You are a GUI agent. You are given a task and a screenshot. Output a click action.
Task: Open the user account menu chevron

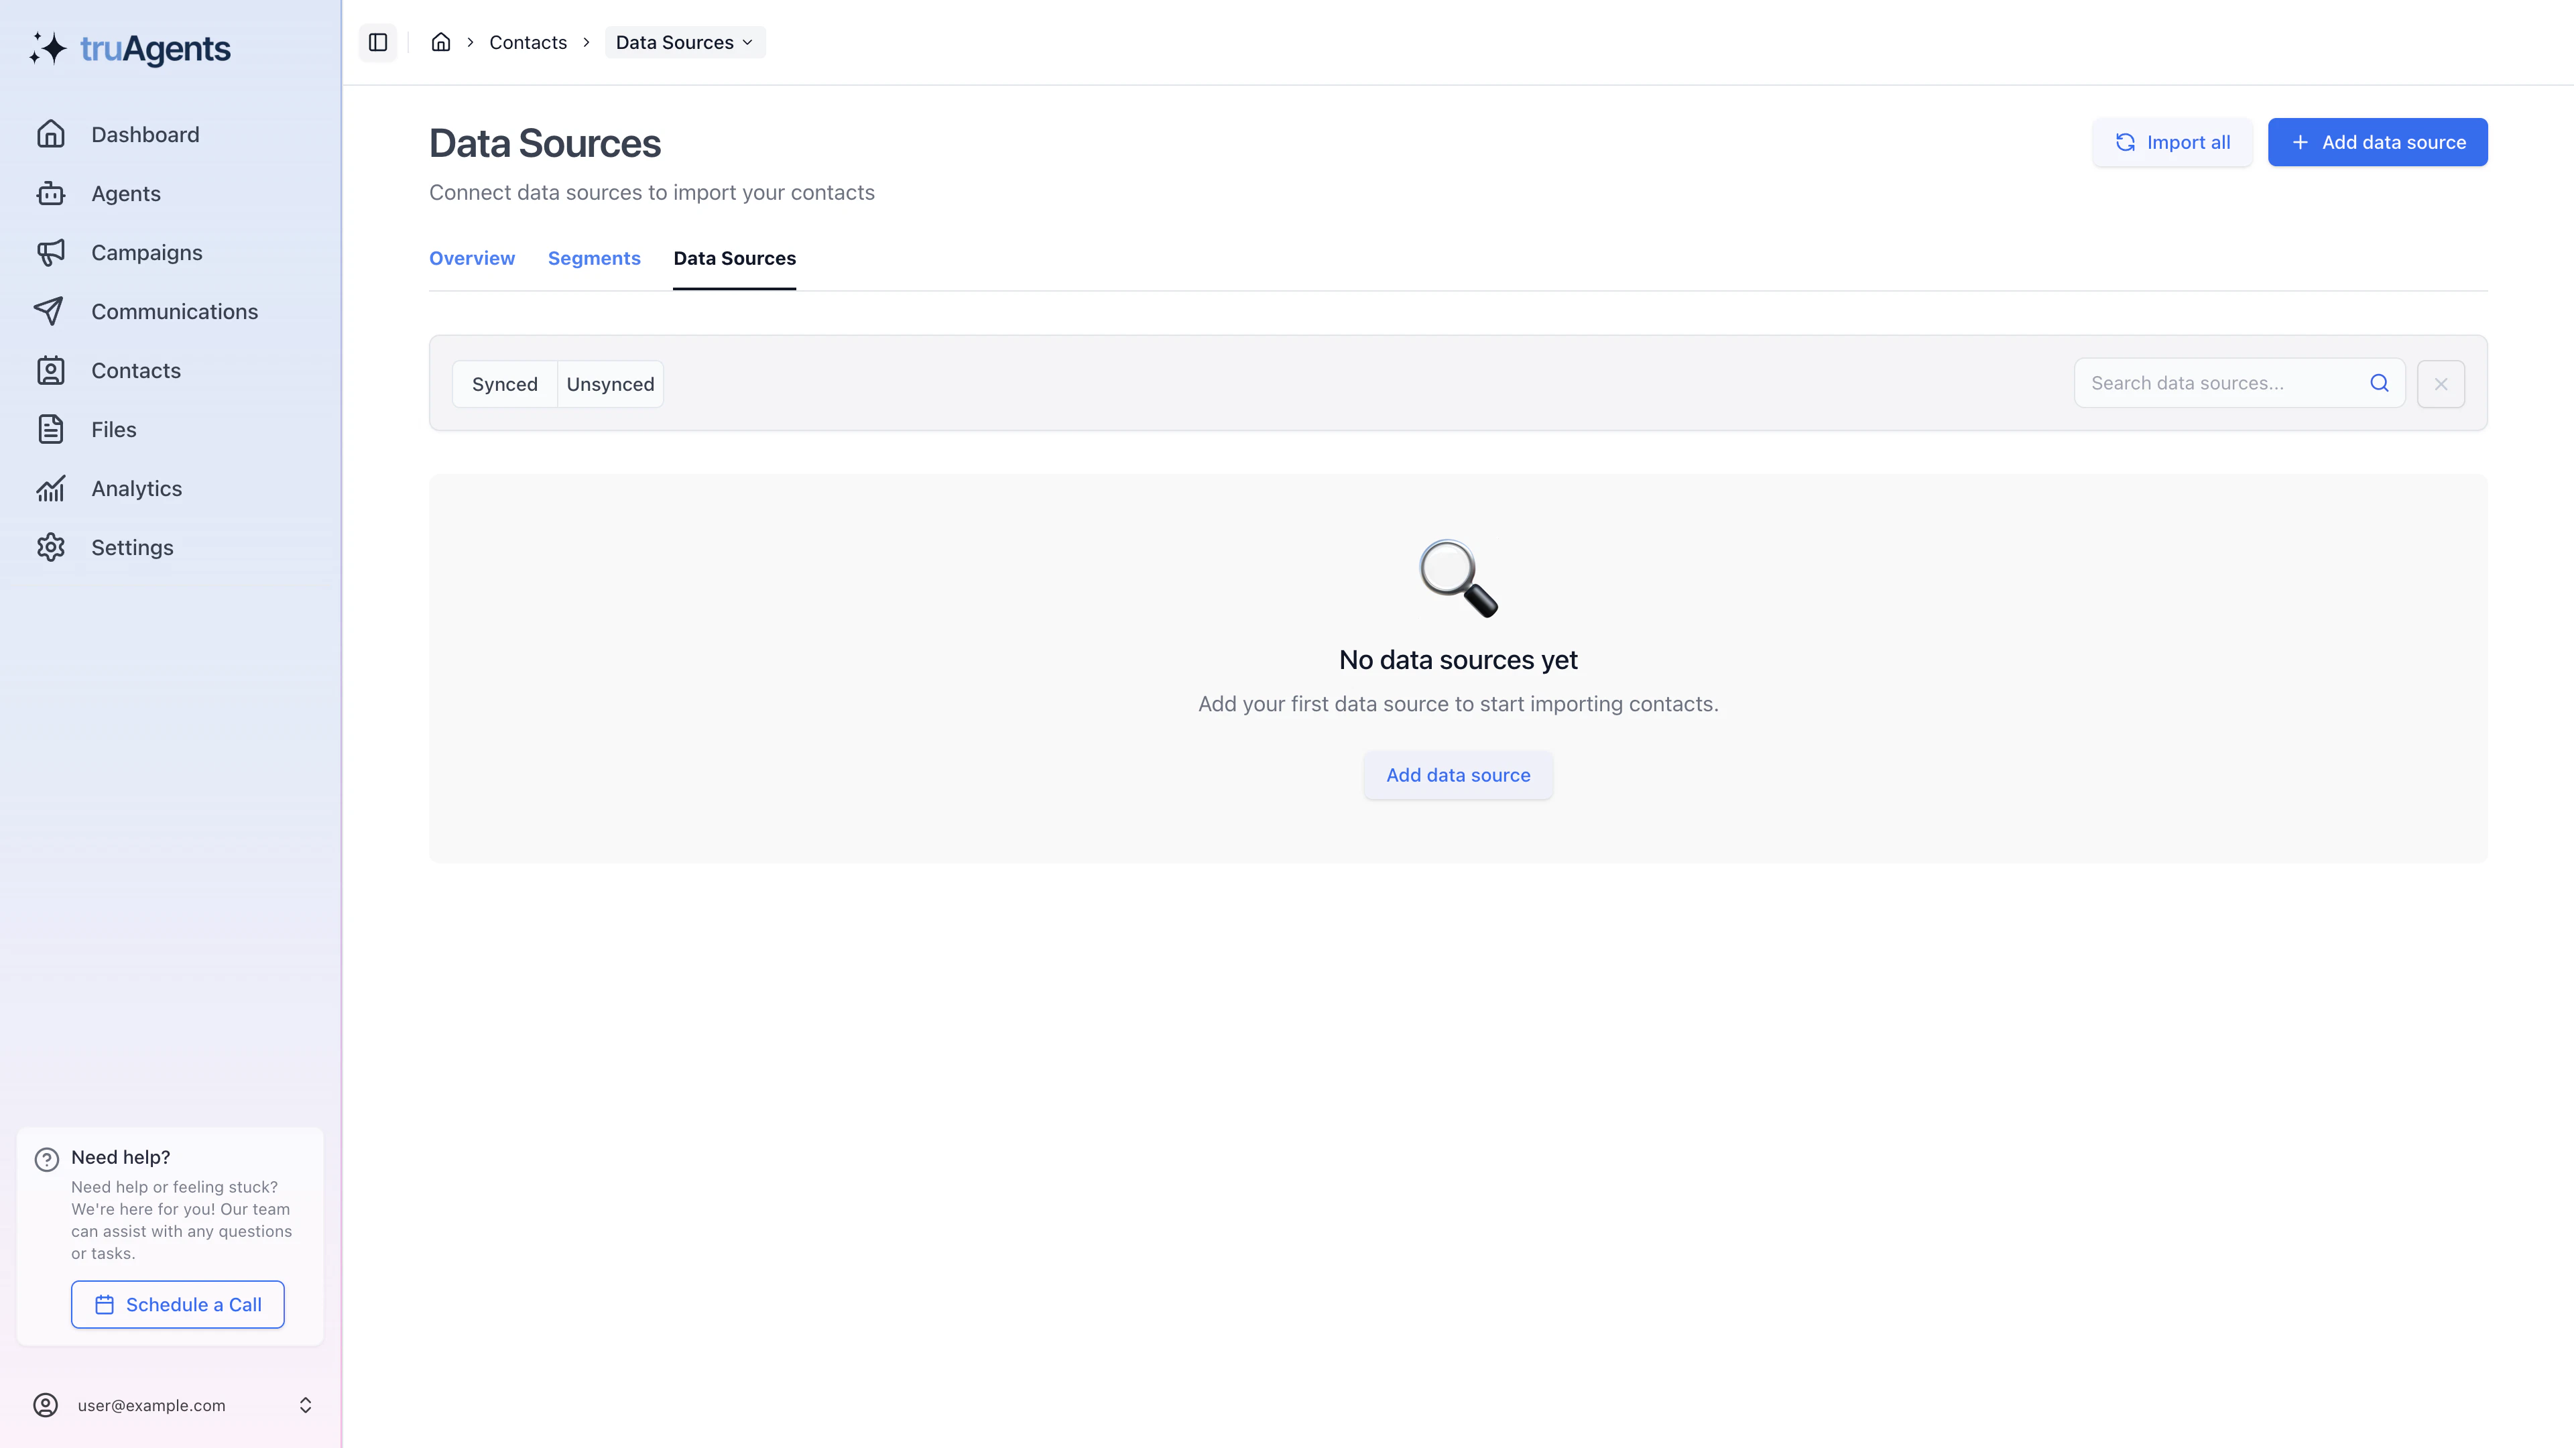(x=305, y=1404)
